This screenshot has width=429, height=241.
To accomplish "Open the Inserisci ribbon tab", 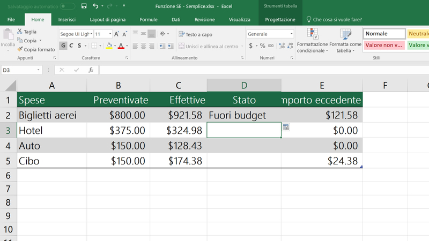I will 67,19.
